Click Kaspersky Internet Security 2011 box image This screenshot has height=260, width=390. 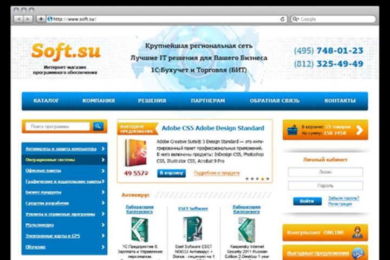click(246, 230)
